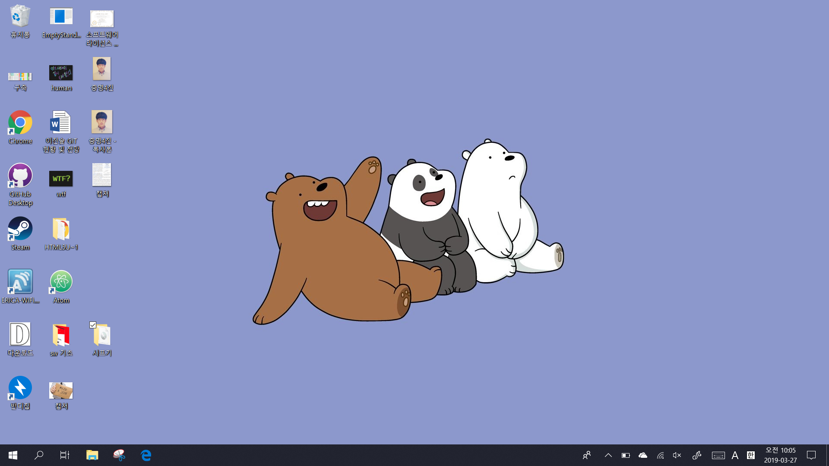Open the Task View button
Viewport: 829px width, 466px height.
point(65,455)
